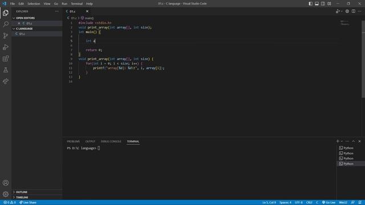The image size is (365, 205).
Task: Collapse the Open Editors section
Action: 37,18
